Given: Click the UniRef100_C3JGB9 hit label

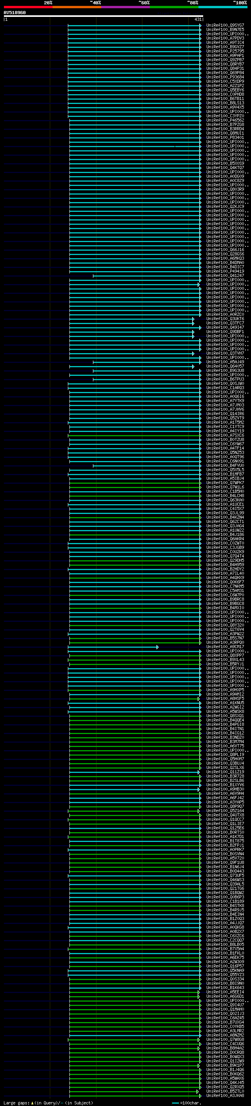Looking at the screenshot, I should coord(225,548).
